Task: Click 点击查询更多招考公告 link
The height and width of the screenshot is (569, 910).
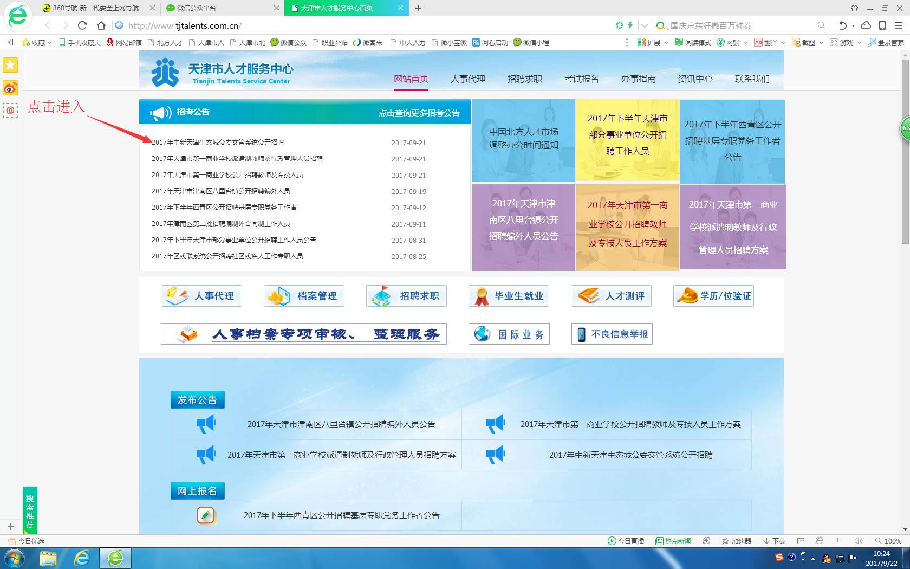Action: [x=419, y=113]
